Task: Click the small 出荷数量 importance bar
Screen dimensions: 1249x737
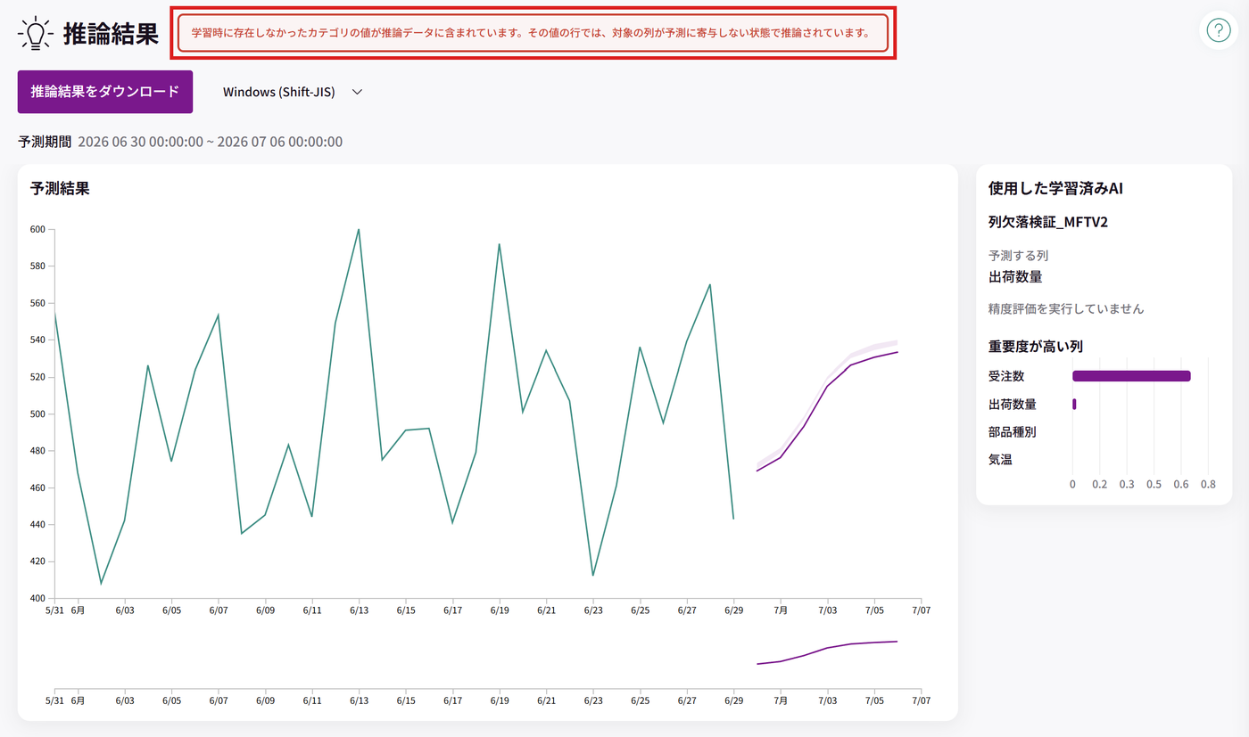Action: (1074, 404)
